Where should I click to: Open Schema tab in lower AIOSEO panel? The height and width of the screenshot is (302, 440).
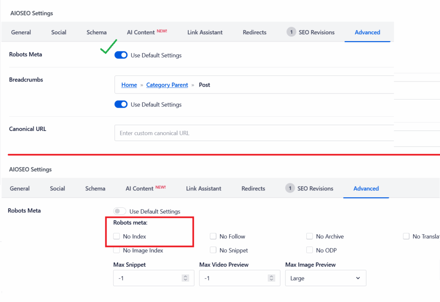(x=95, y=189)
